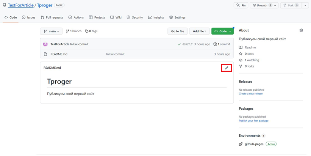Click Publish your first package link
311x156 pixels.
pyautogui.click(x=254, y=121)
